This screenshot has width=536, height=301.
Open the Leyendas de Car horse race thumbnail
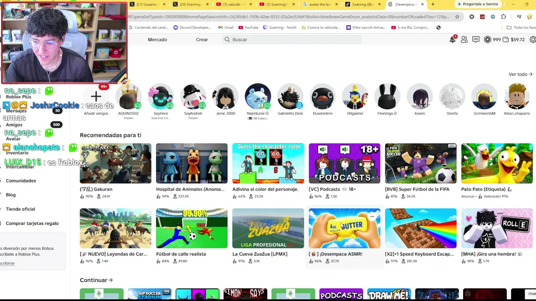pyautogui.click(x=116, y=228)
